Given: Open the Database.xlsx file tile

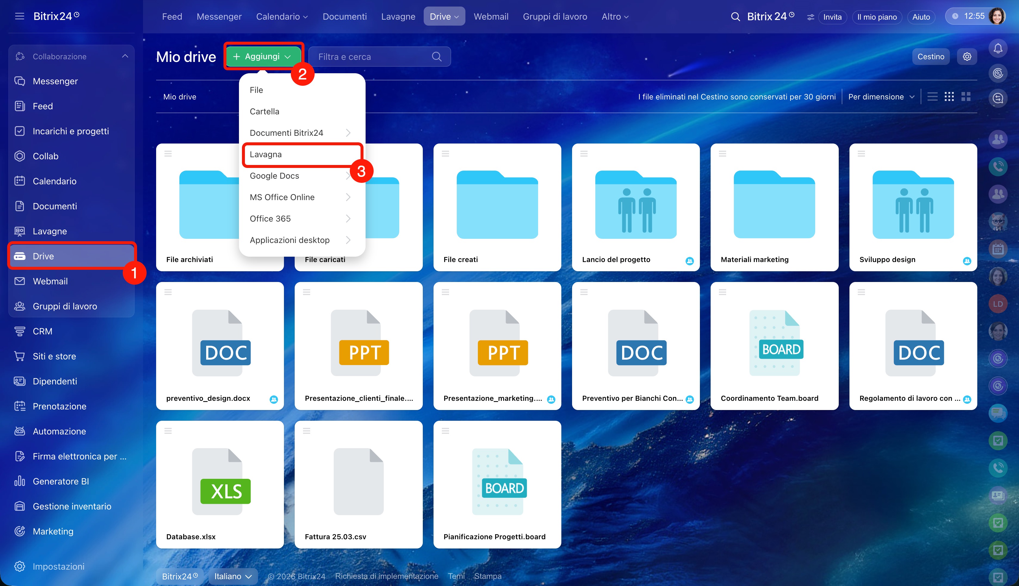Looking at the screenshot, I should (220, 484).
